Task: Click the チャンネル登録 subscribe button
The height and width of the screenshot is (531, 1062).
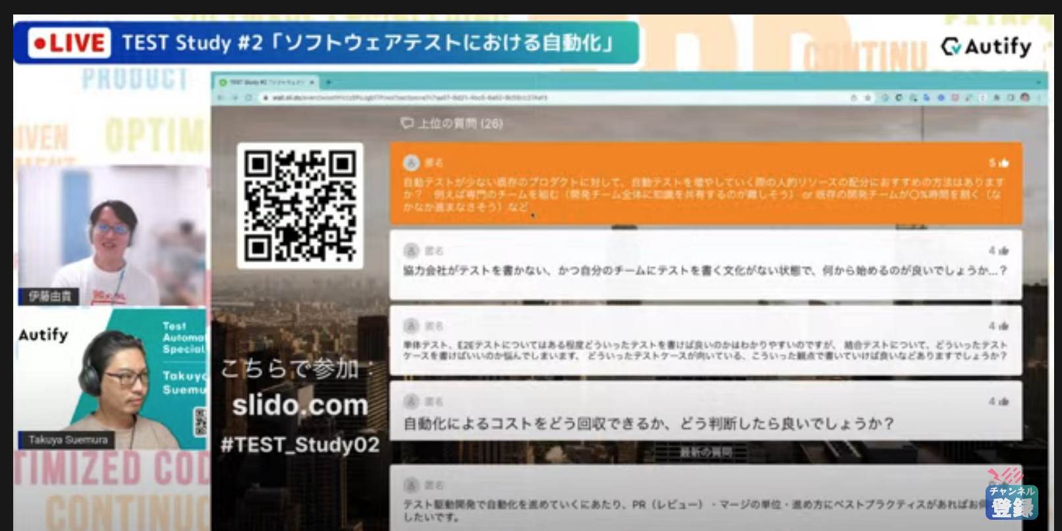Action: 1012,503
